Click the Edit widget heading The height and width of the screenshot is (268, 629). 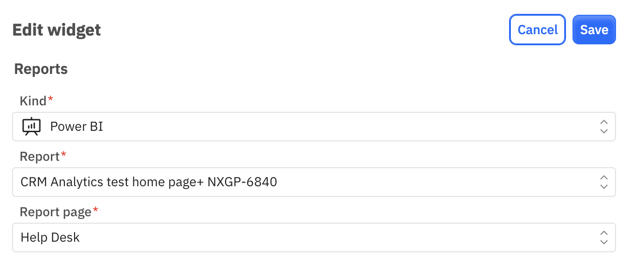pyautogui.click(x=57, y=30)
